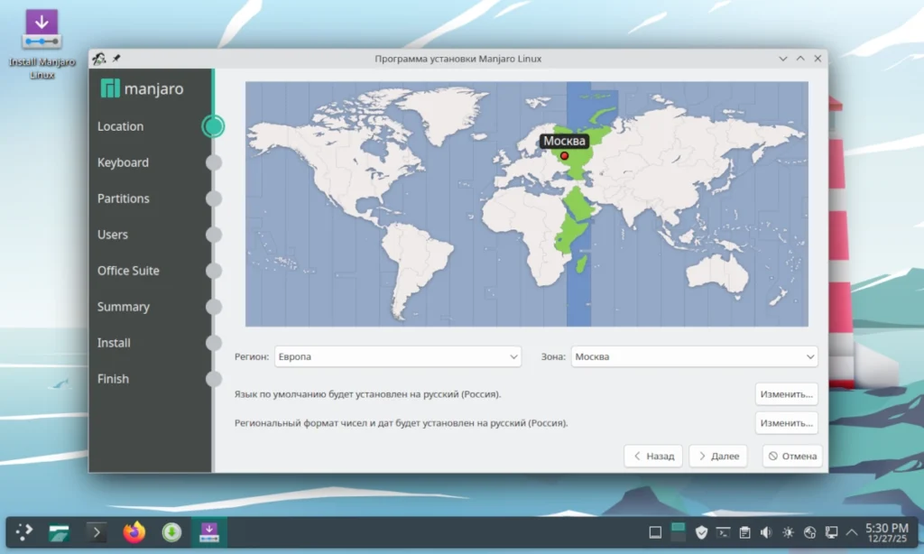Click Изменить for default language
This screenshot has height=554, width=924.
[x=786, y=394]
